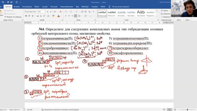Apply subscript formatting

41,16
